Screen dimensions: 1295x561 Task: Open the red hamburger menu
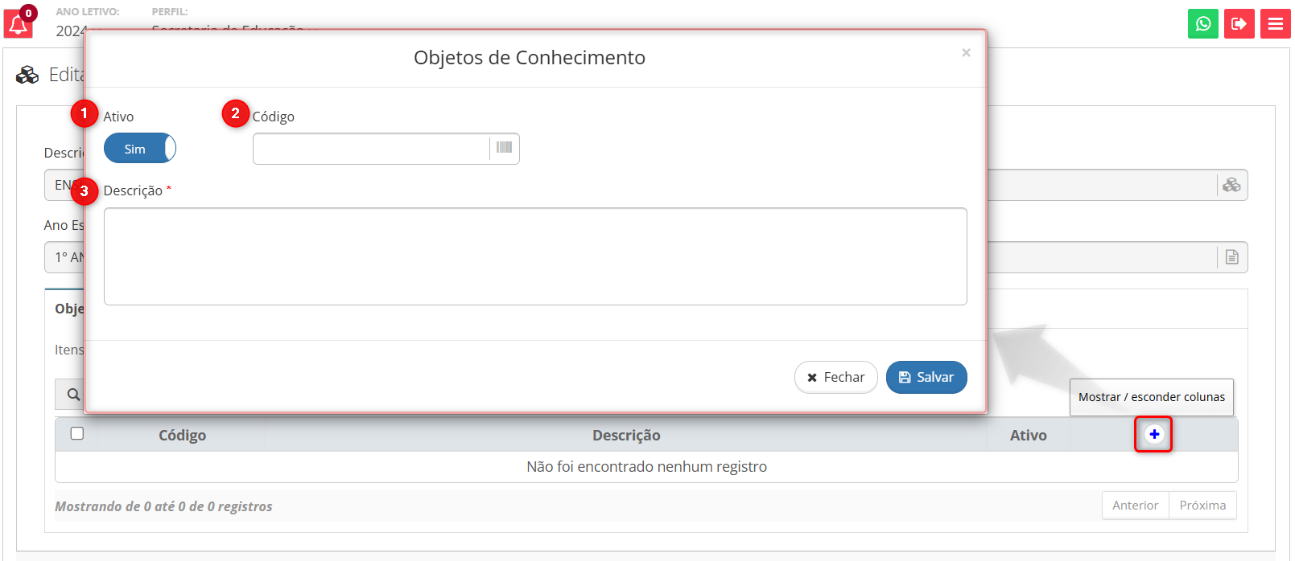[x=1275, y=24]
